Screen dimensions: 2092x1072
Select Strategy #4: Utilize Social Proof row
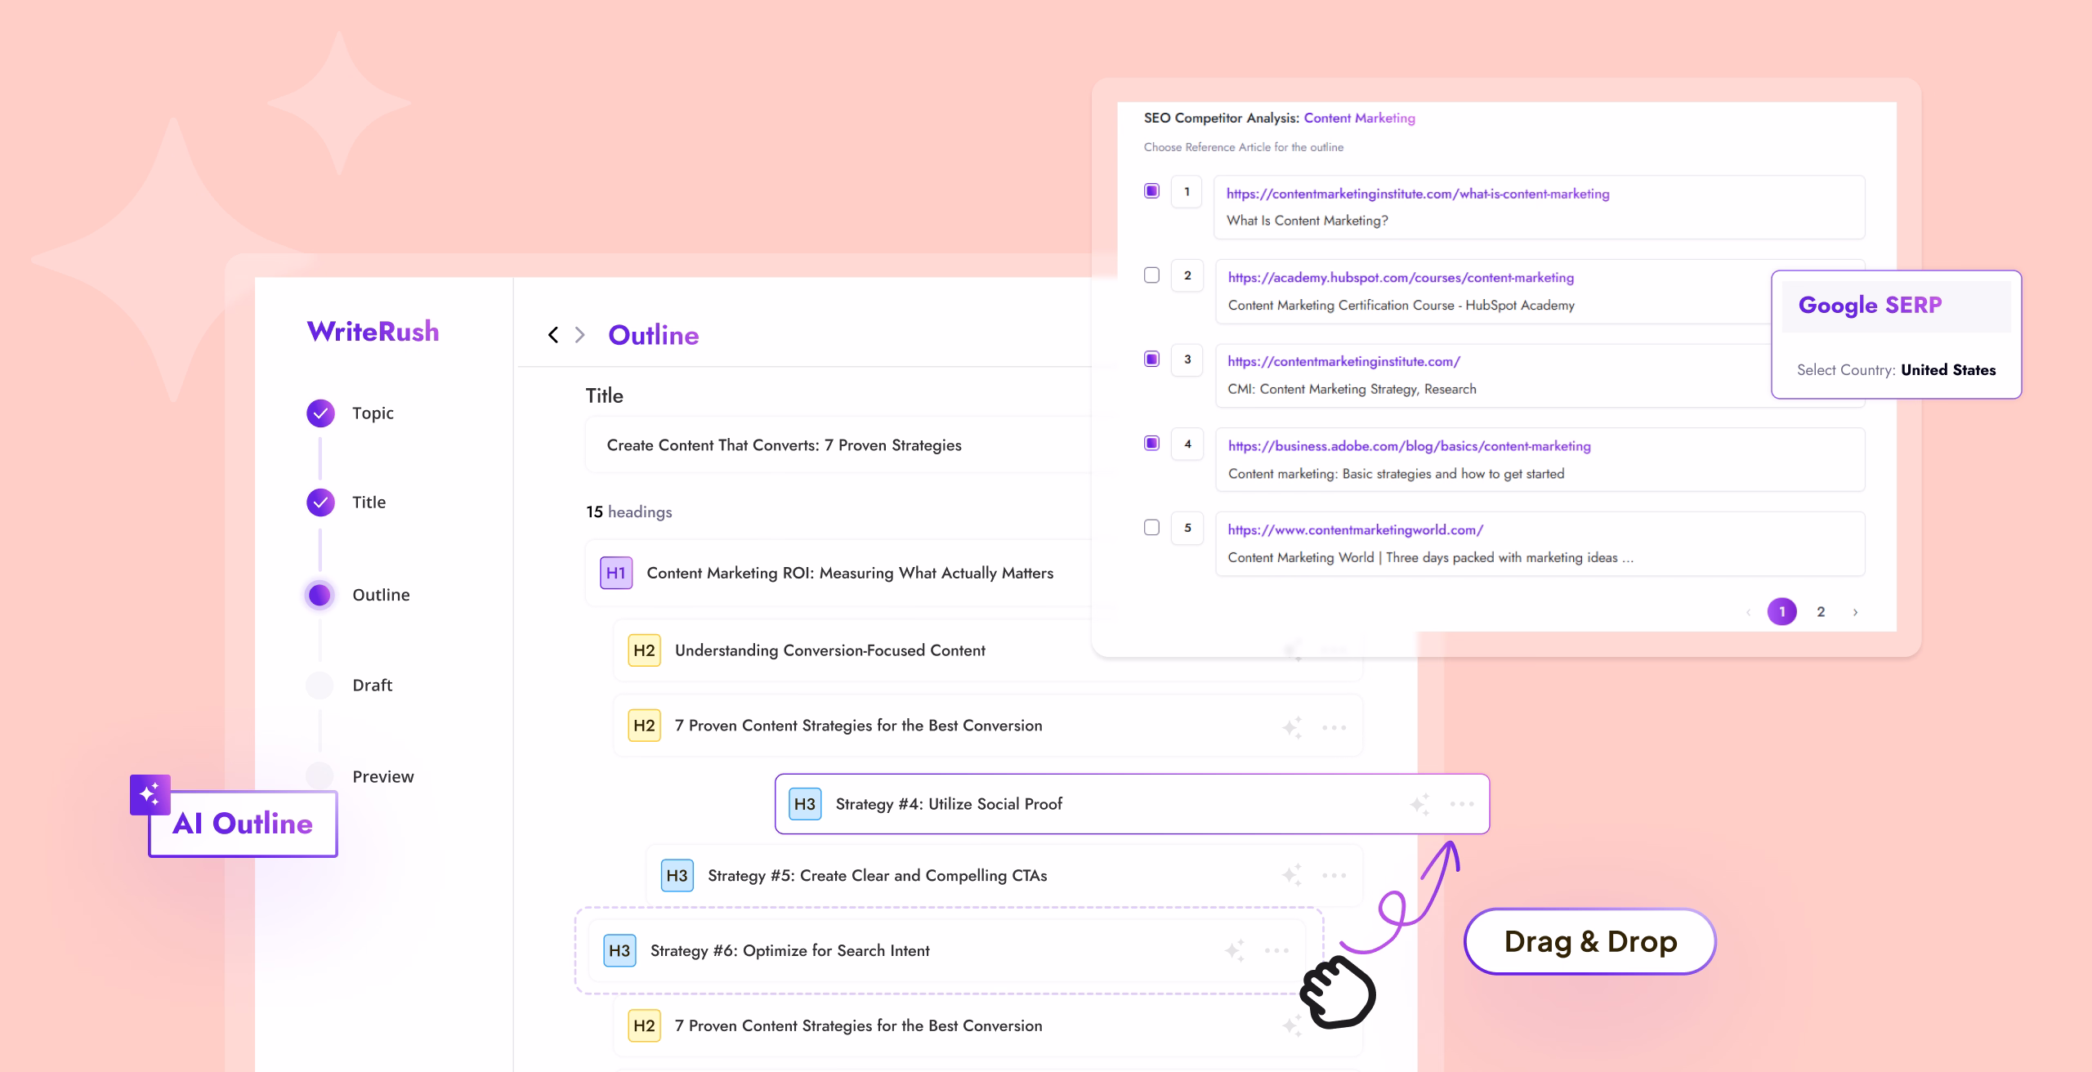1132,804
